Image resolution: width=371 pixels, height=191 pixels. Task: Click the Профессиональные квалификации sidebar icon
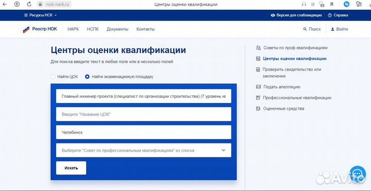[x=258, y=98]
